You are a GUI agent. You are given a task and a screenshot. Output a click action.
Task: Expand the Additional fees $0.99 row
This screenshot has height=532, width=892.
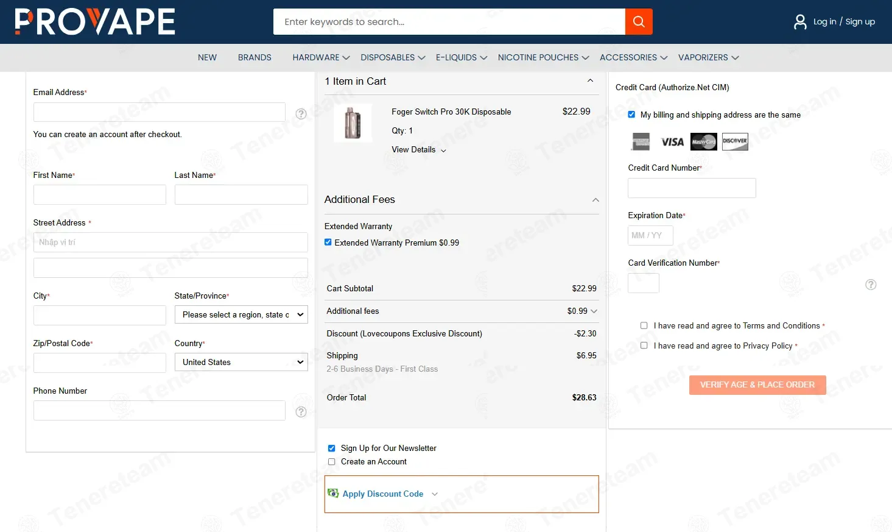pos(594,311)
